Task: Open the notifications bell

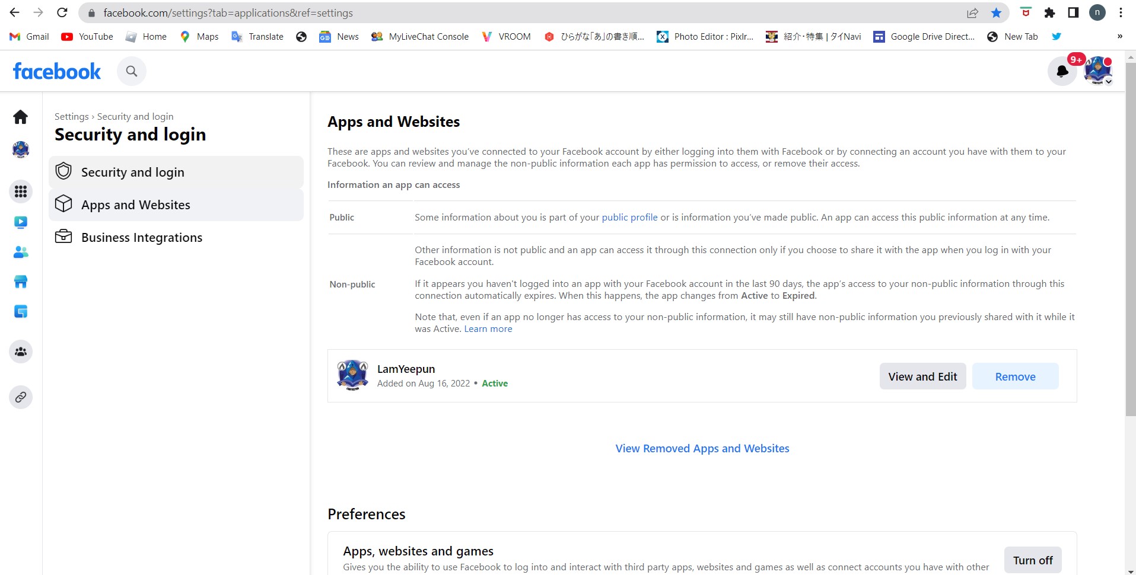Action: [1062, 71]
